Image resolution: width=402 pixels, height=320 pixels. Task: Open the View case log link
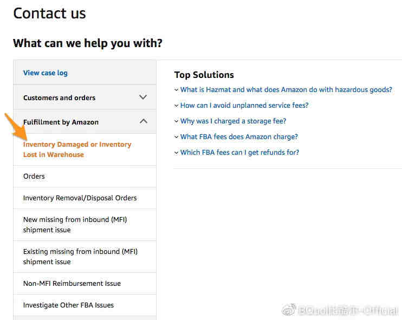(x=46, y=73)
